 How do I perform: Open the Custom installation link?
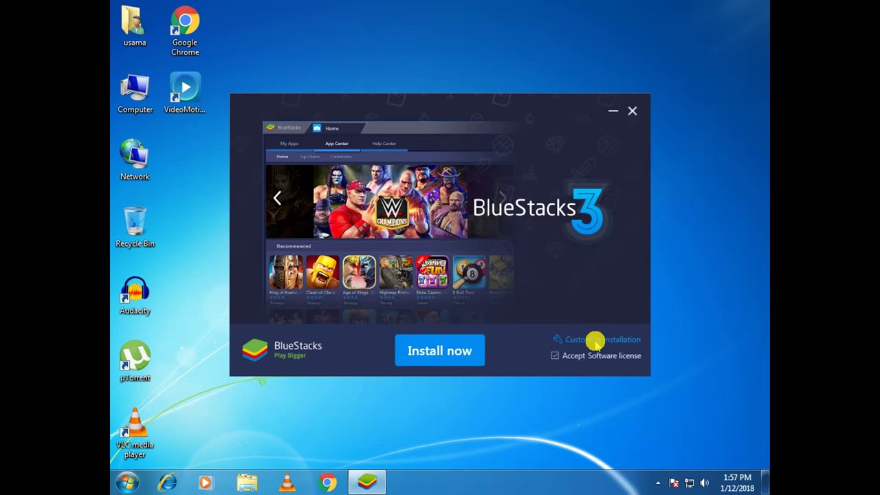pyautogui.click(x=597, y=340)
